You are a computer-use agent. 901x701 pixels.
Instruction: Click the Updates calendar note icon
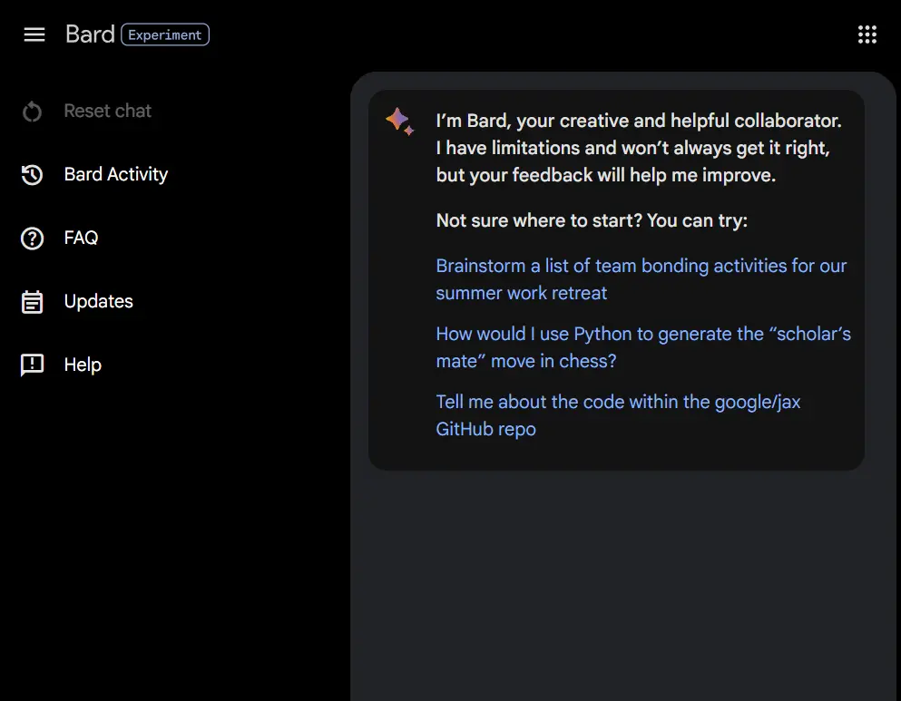click(x=33, y=302)
